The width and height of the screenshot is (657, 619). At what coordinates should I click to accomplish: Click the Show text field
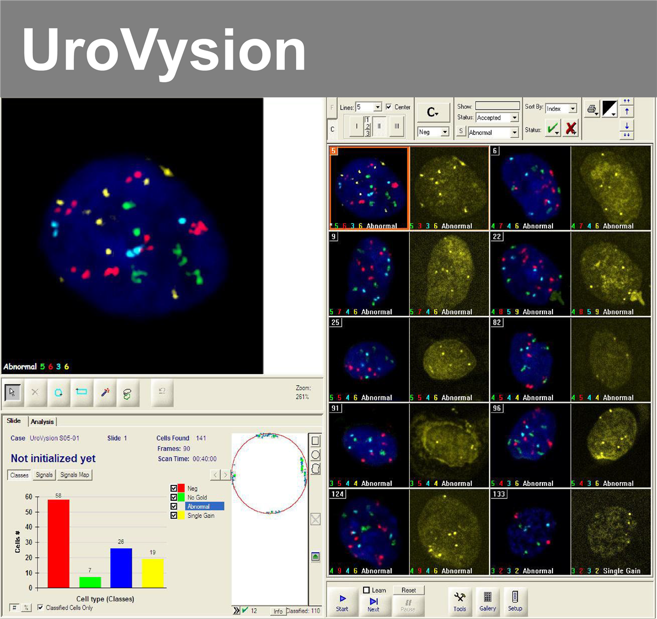coord(497,106)
